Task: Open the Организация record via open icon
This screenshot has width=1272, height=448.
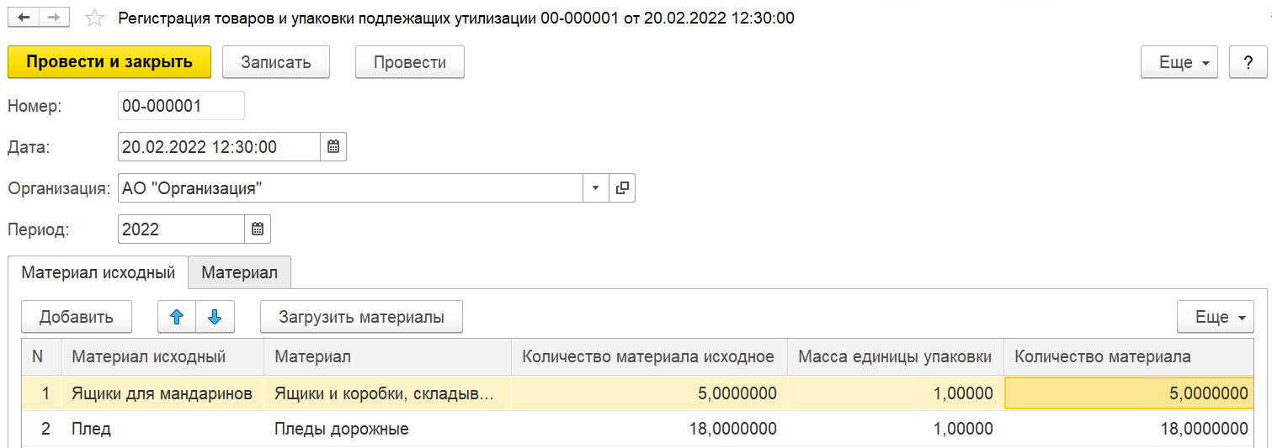Action: click(622, 187)
